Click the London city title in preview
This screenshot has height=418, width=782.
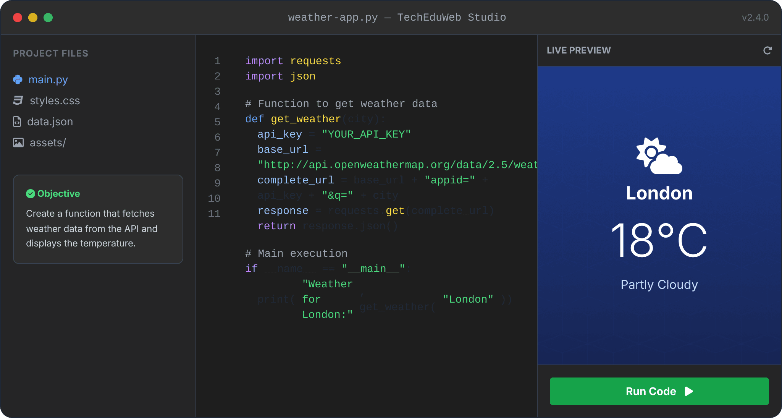pyautogui.click(x=659, y=193)
